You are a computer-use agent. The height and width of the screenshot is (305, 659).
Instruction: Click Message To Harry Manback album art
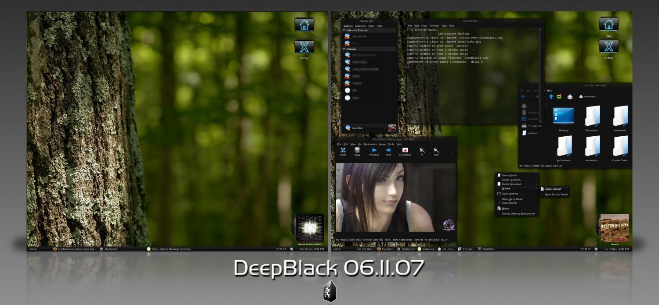click(x=310, y=228)
